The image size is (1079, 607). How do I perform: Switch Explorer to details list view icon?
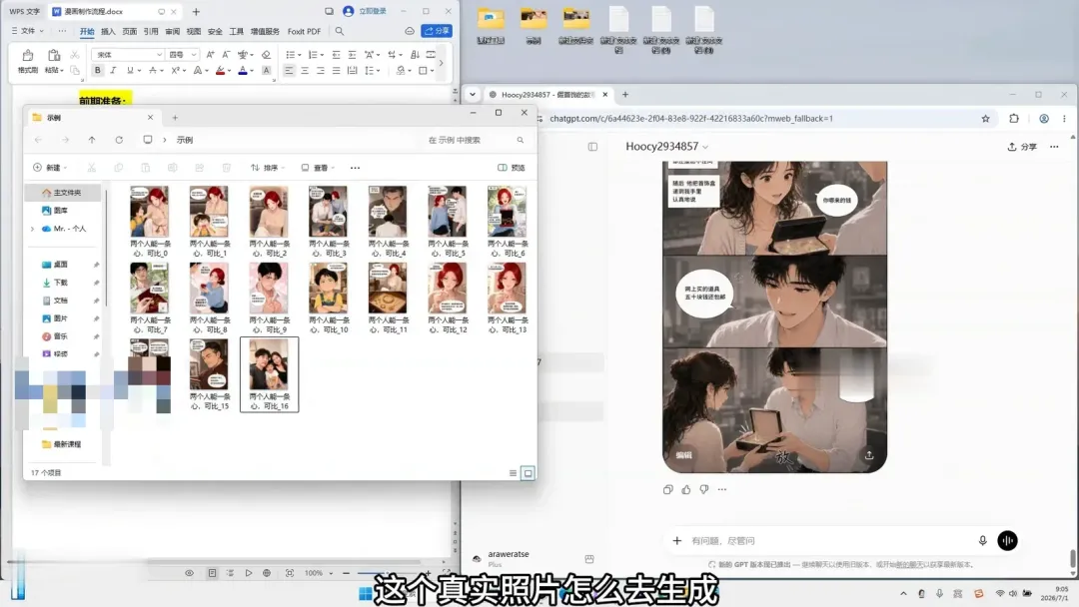[513, 473]
